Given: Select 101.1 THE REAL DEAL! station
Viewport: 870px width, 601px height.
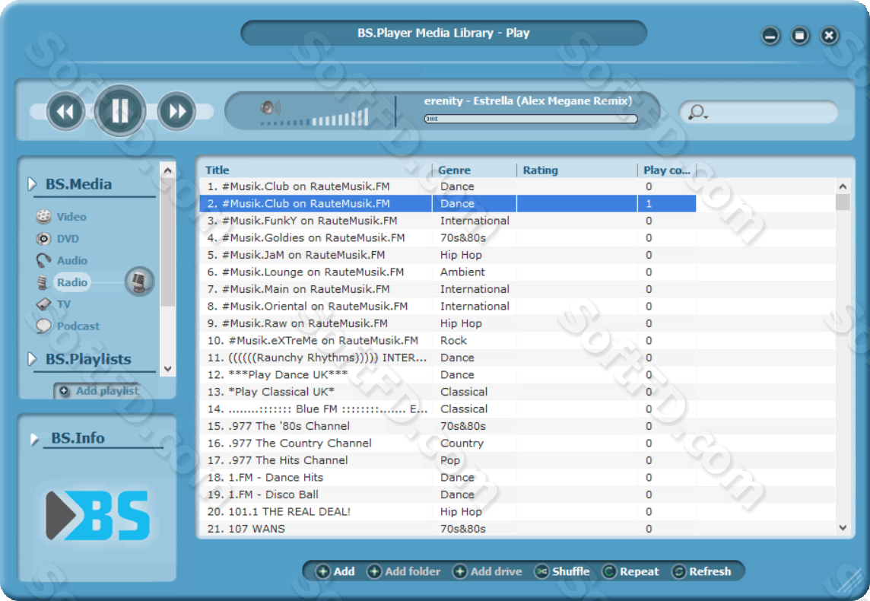Looking at the screenshot, I should click(448, 512).
